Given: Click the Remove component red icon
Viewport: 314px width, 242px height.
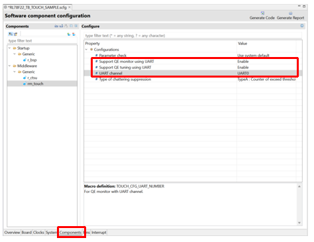Looking at the screenshot, I should pyautogui.click(x=74, y=34).
